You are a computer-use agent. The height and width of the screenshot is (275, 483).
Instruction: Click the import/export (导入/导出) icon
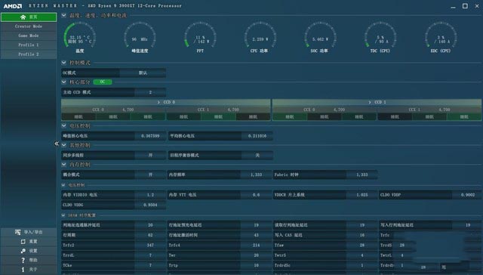point(18,232)
